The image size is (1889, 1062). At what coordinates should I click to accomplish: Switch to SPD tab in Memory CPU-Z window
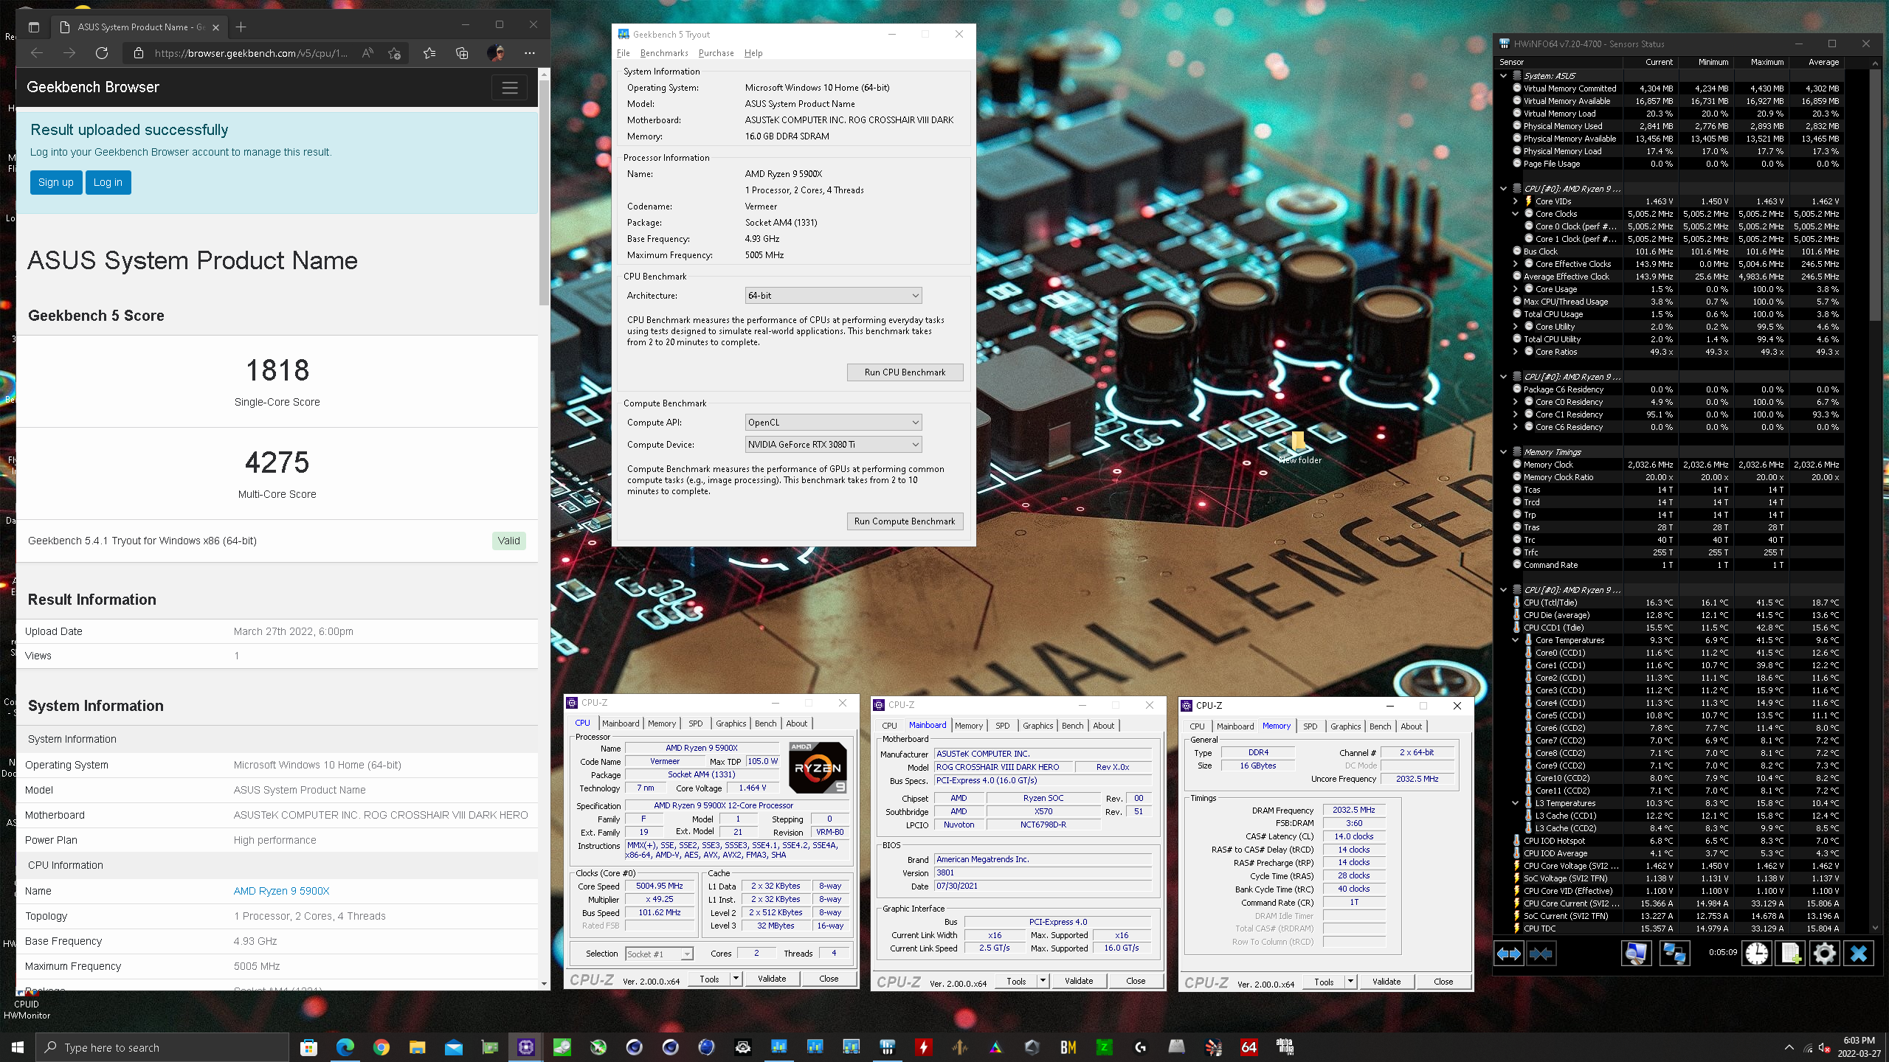(x=1310, y=726)
